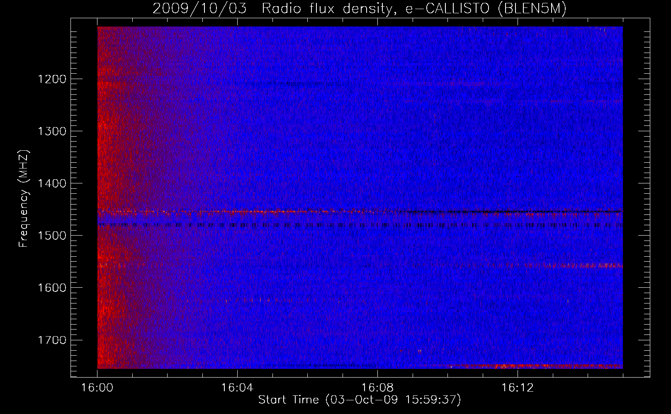The image size is (671, 414).
Task: Select the 1400 frequency tick label
Action: (52, 183)
